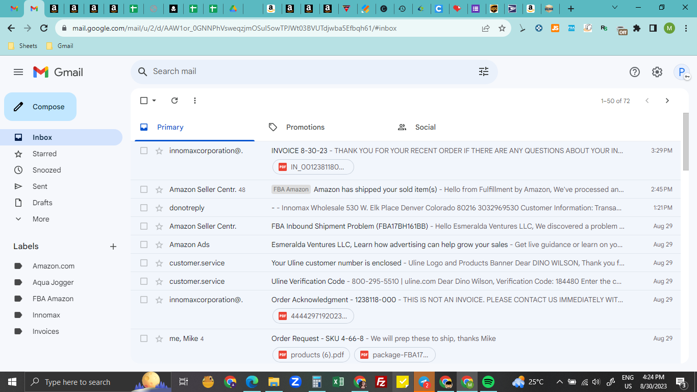Create a new label with plus icon
This screenshot has height=392, width=697.
coord(113,247)
